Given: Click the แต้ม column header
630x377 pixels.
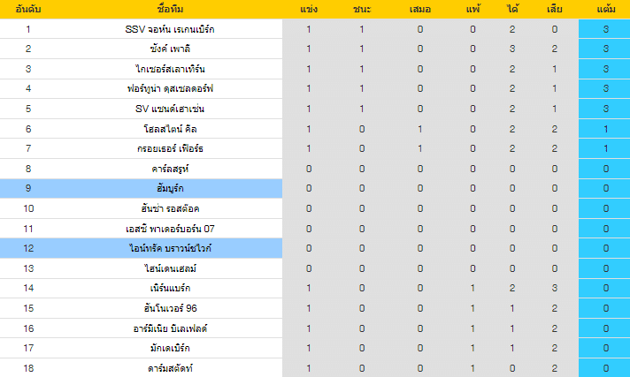Looking at the screenshot, I should (x=606, y=9).
